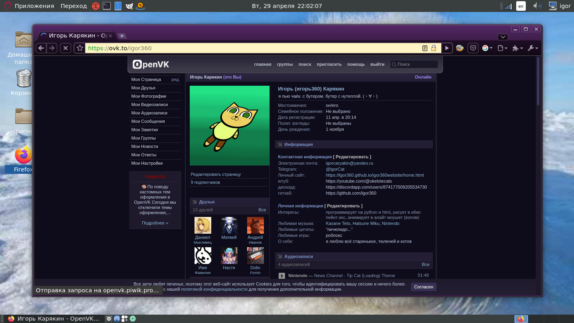Expand the list-all-tabs dropdown arrow
The width and height of the screenshot is (574, 323).
pos(503,37)
